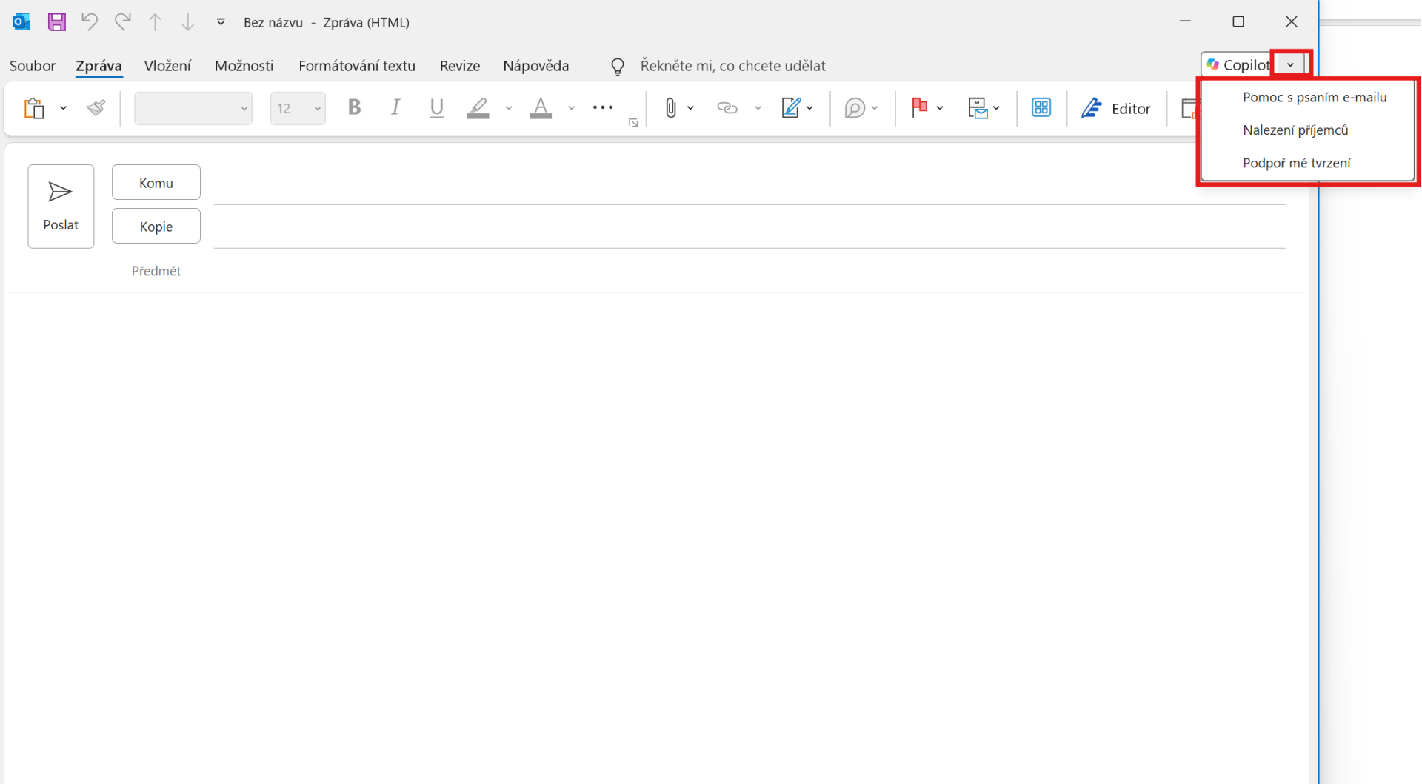Apply text highlight color
The height and width of the screenshot is (784, 1422).
coord(478,108)
